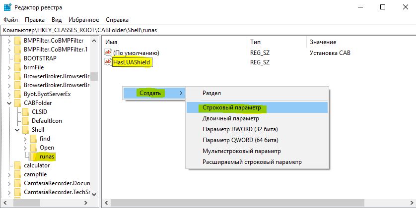Click the CABFolder folder icon
Viewport: 416px width, 208px height.
[17, 103]
